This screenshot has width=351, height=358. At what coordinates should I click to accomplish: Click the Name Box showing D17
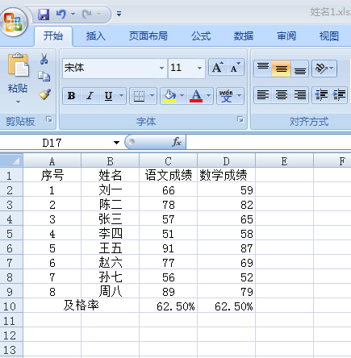tap(56, 143)
